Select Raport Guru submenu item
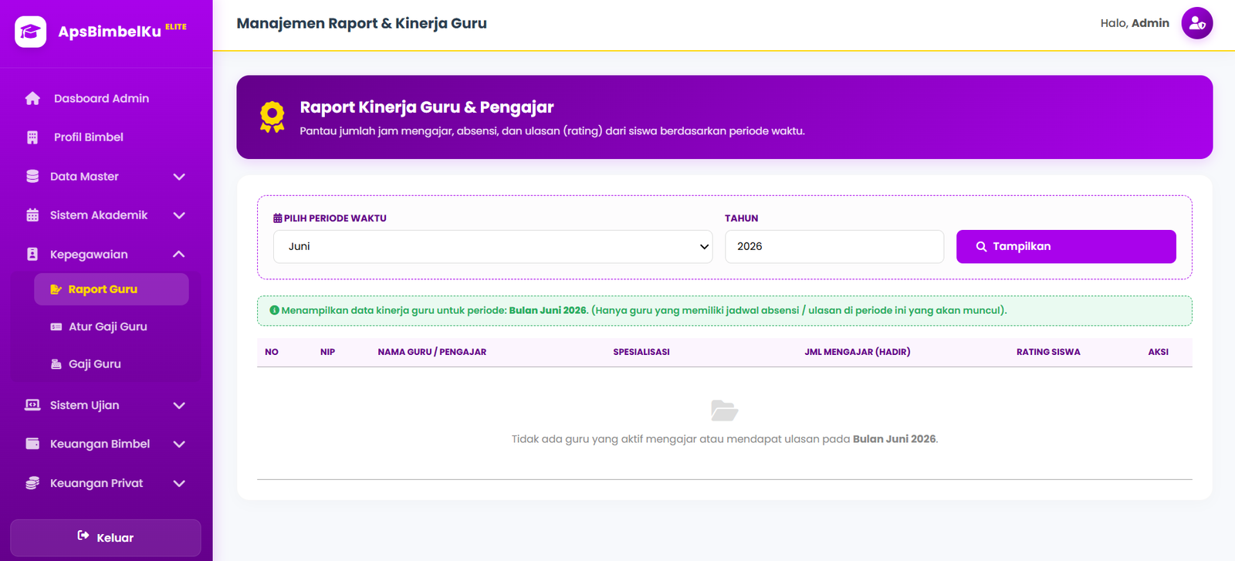This screenshot has width=1235, height=561. click(x=111, y=289)
